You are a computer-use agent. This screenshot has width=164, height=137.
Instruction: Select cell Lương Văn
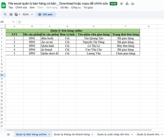click(x=94, y=53)
